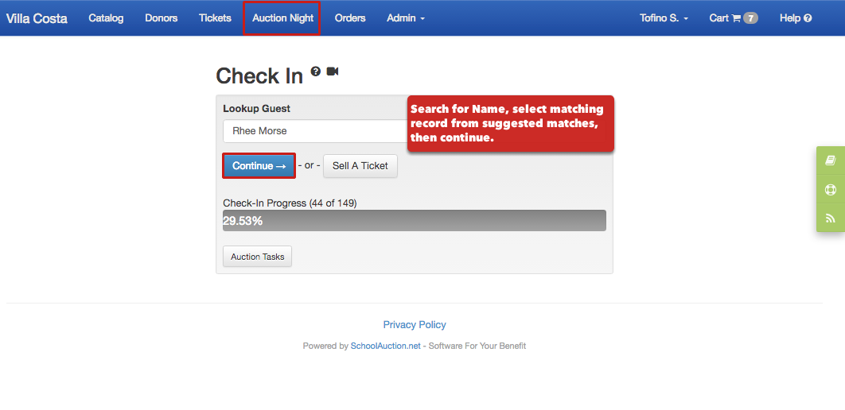Open the Donors menu item
The image size is (845, 410).
click(162, 18)
